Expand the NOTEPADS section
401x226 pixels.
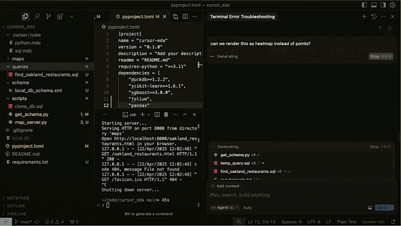pyautogui.click(x=18, y=198)
